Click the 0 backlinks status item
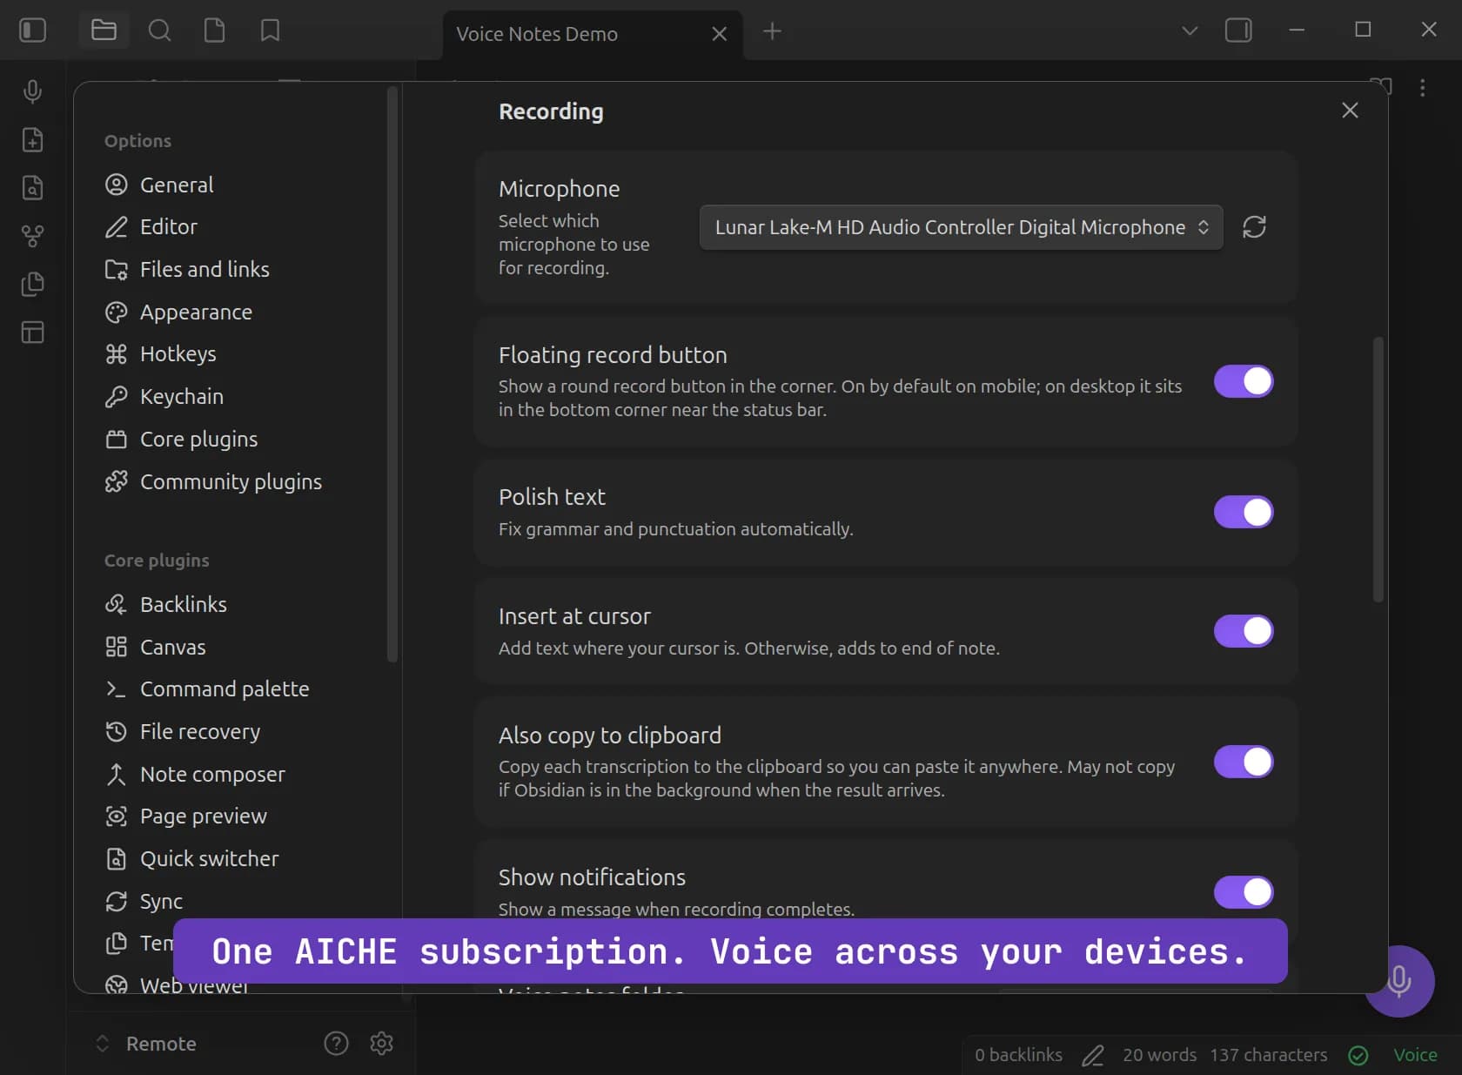Viewport: 1462px width, 1075px height. [x=1018, y=1055]
